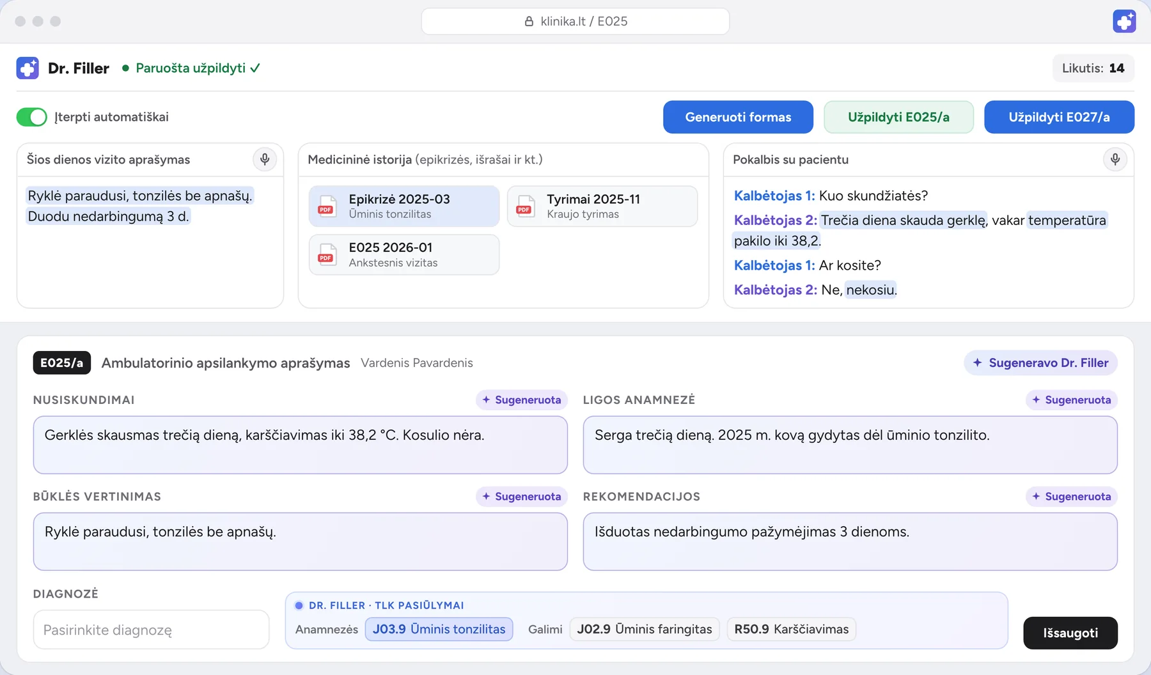
Task: Click the Dr. Filler browser extension icon
Action: 1124,21
